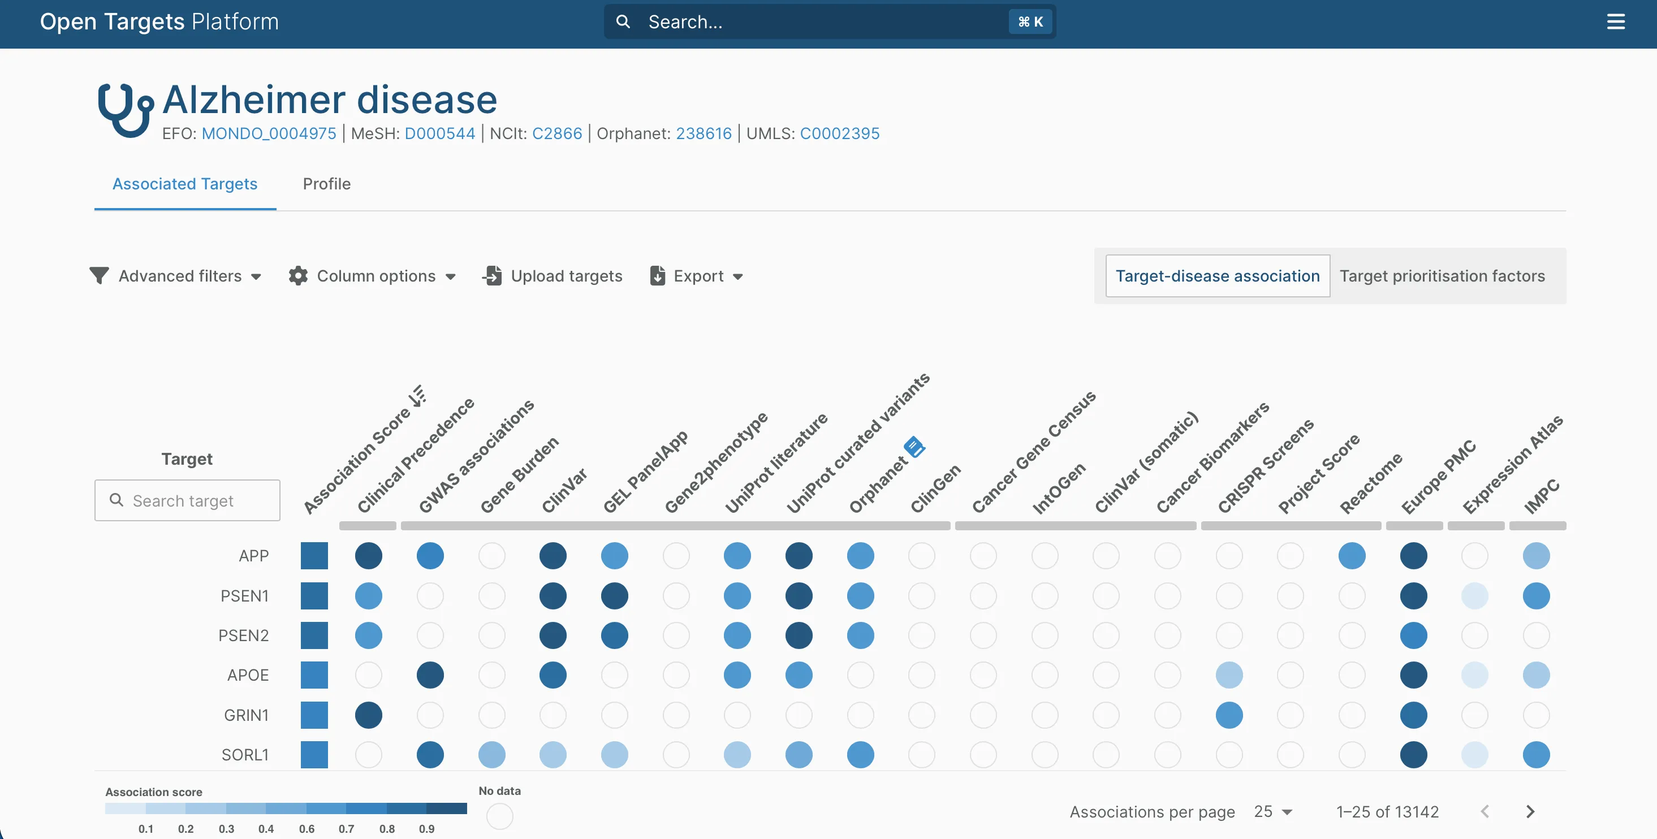Open the hamburger menu icon
This screenshot has height=839, width=1657.
click(1615, 22)
